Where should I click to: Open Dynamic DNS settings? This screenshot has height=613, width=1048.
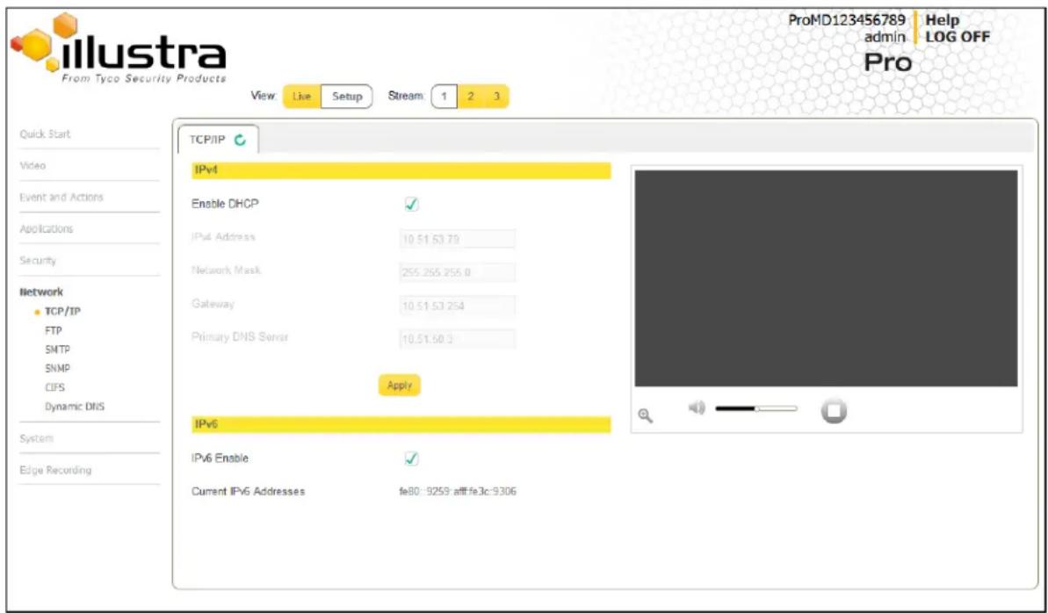[74, 407]
